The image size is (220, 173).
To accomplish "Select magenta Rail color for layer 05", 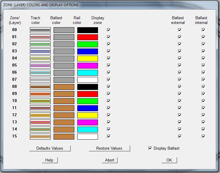I will 88,66.
